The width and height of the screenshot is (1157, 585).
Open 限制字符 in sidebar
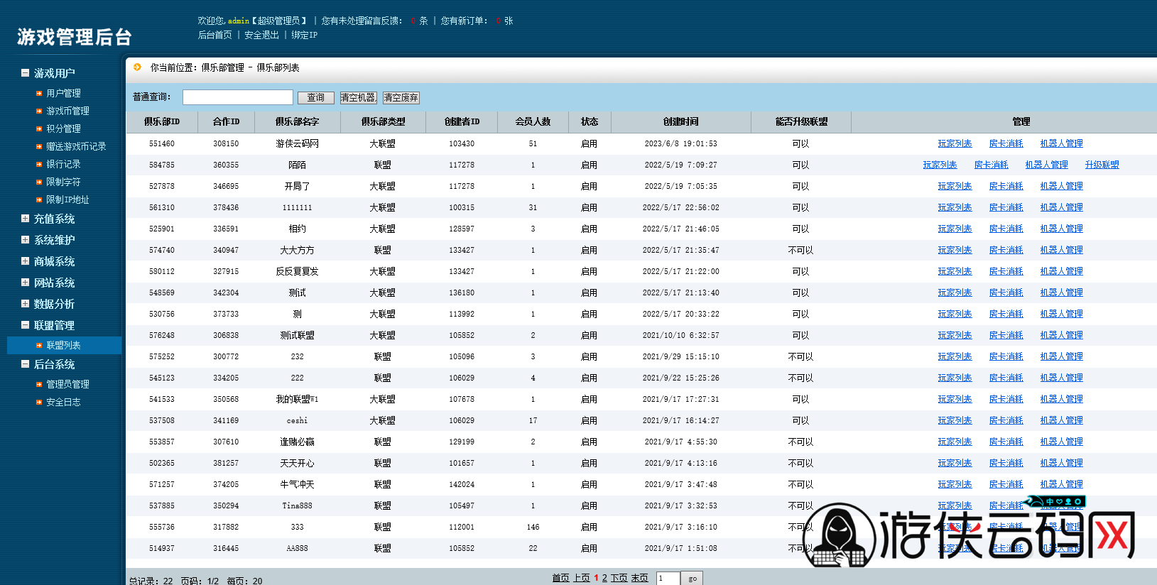tap(63, 182)
